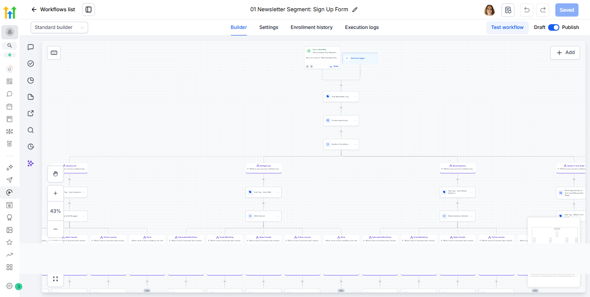
Task: Go back to Workflows list
Action: 53,10
